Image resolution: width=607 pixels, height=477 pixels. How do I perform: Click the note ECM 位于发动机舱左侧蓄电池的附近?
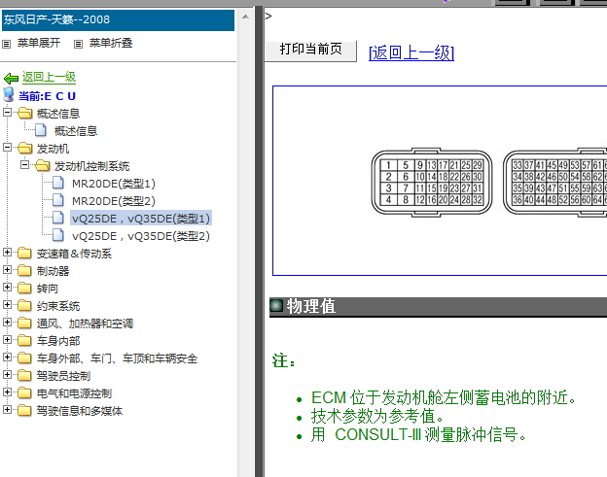point(444,397)
